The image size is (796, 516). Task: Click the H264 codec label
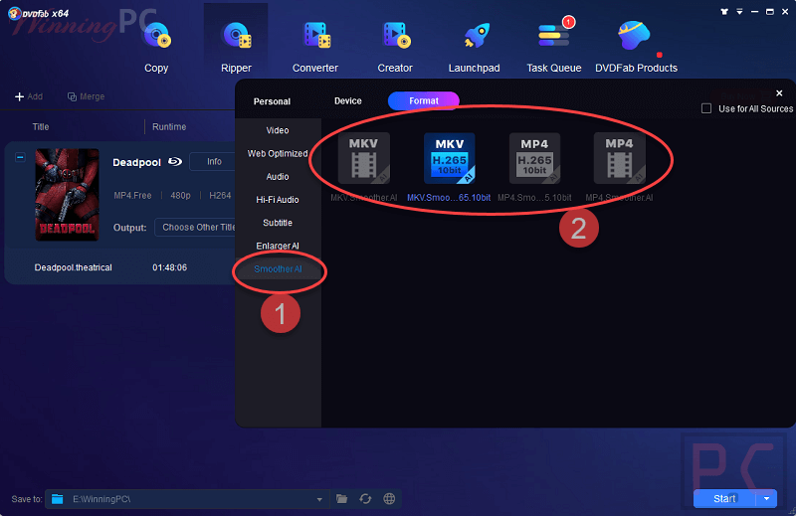coord(220,195)
